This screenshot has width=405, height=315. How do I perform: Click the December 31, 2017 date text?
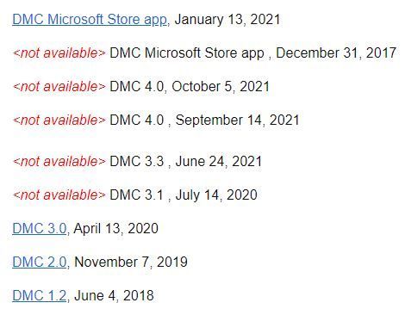point(336,53)
